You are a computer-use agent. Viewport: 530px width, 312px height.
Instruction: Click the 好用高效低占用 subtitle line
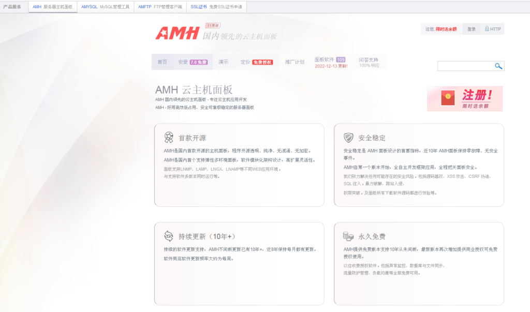(204, 108)
